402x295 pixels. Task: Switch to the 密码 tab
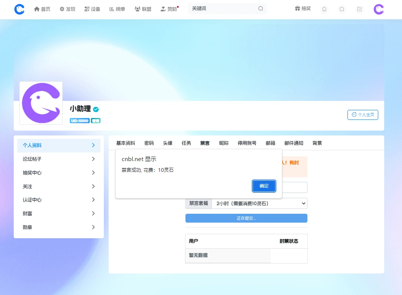(149, 143)
